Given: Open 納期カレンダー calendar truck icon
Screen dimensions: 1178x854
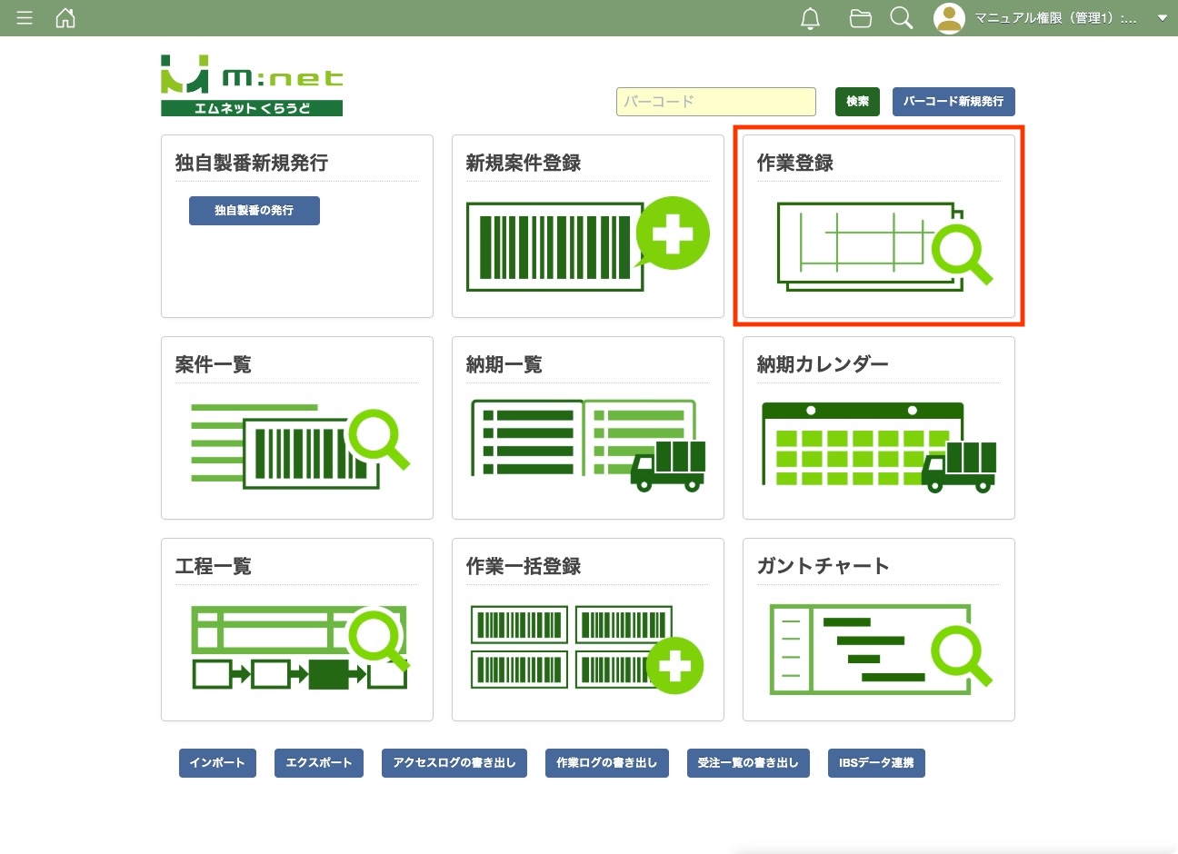Looking at the screenshot, I should pyautogui.click(x=878, y=447).
